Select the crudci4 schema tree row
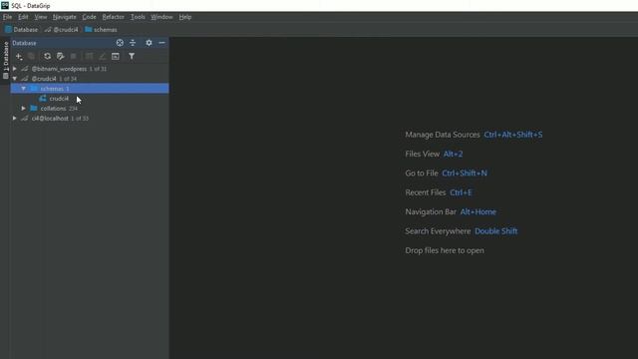 click(x=90, y=99)
